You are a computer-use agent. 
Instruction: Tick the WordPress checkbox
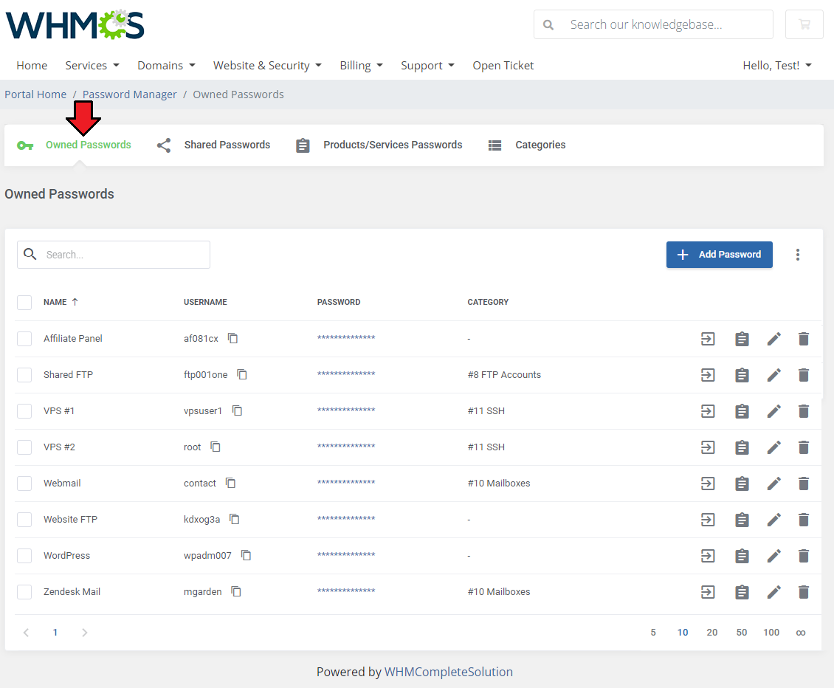(24, 556)
